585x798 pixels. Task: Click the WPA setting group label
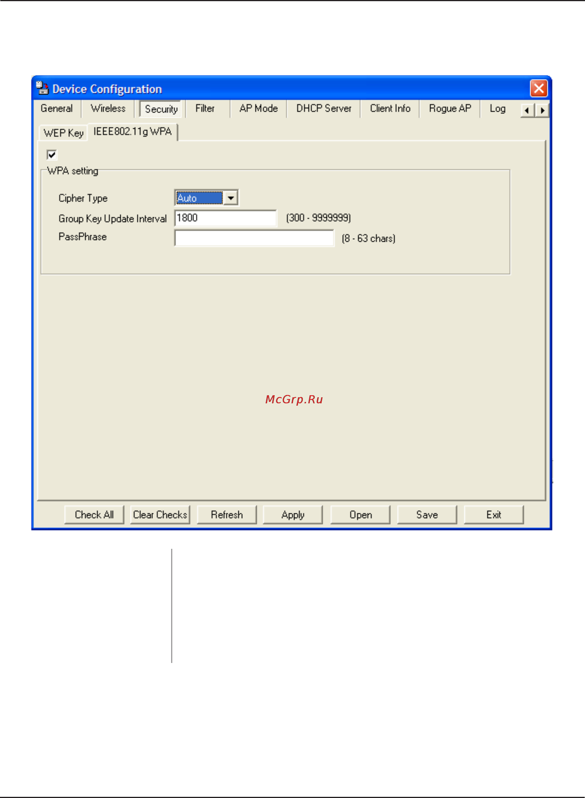pos(73,171)
